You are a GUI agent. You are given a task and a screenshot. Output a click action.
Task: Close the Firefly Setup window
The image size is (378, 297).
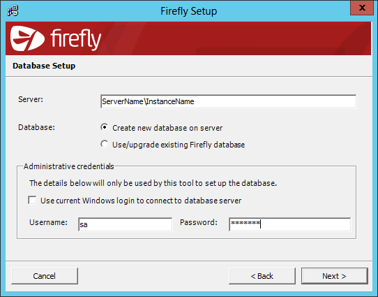(362, 8)
